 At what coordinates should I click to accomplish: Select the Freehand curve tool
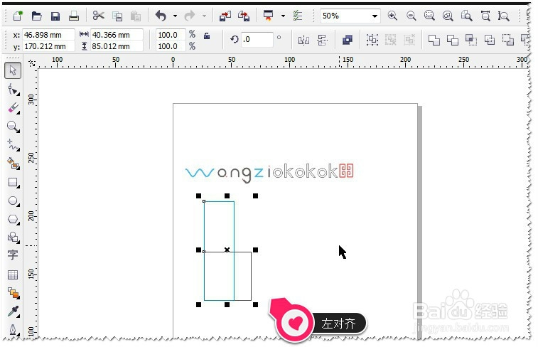(x=13, y=145)
